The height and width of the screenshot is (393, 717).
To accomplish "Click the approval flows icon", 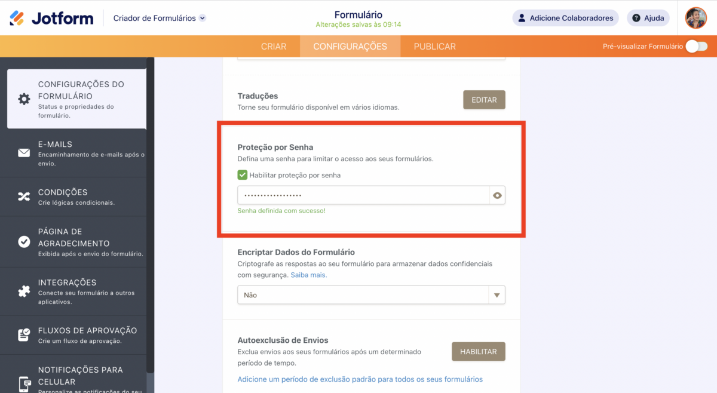I will pos(24,335).
